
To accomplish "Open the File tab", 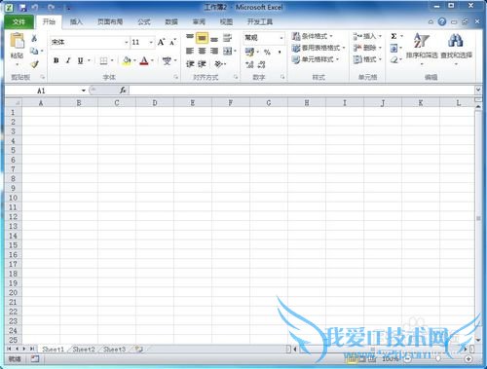I will tap(19, 21).
